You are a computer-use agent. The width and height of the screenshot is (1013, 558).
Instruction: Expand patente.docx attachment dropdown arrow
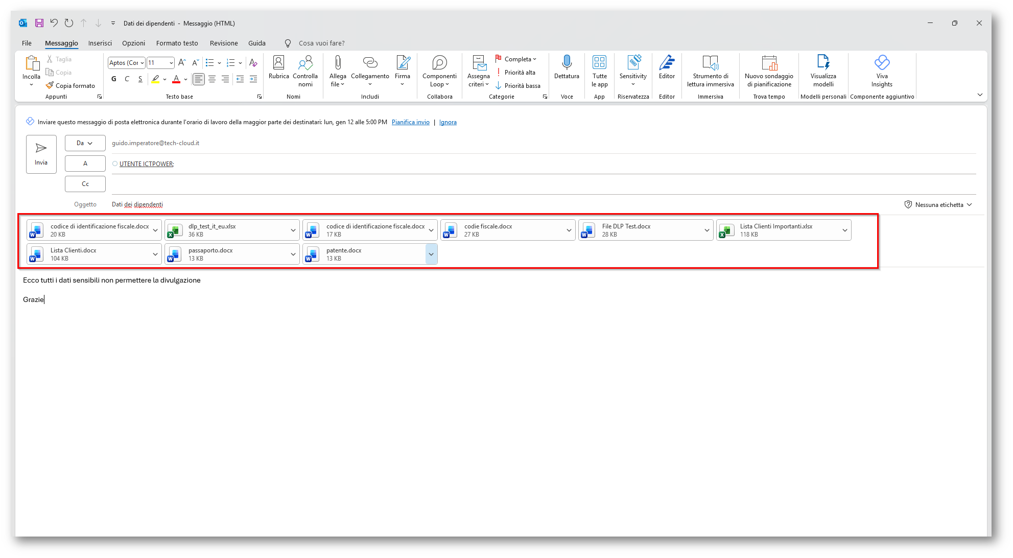431,254
